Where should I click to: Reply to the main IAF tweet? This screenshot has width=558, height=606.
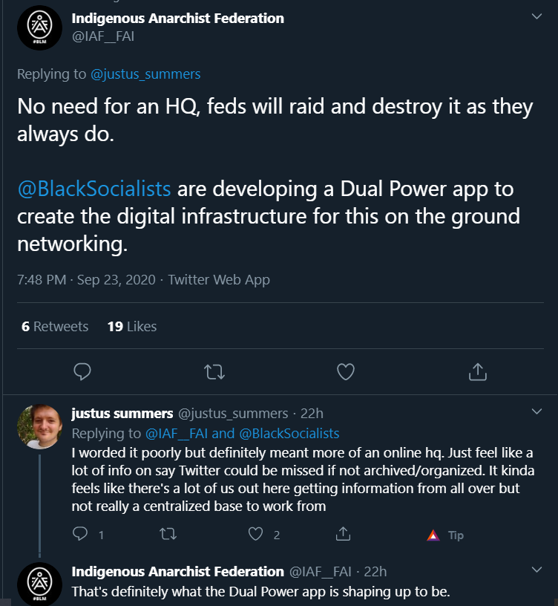point(82,372)
